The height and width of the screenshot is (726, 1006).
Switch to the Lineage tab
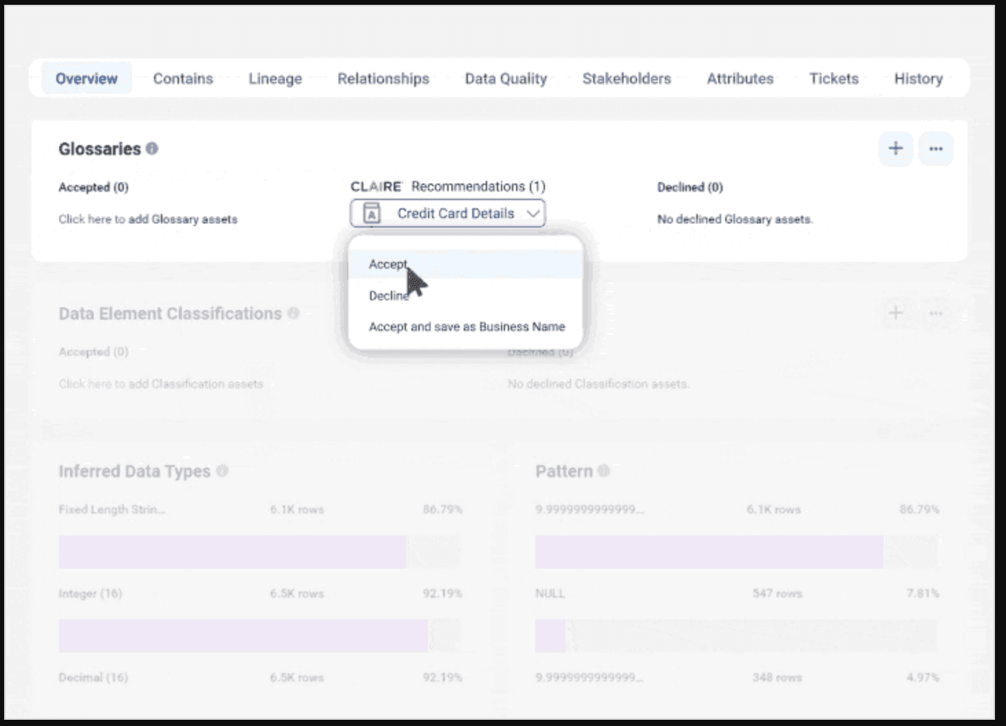(x=275, y=78)
